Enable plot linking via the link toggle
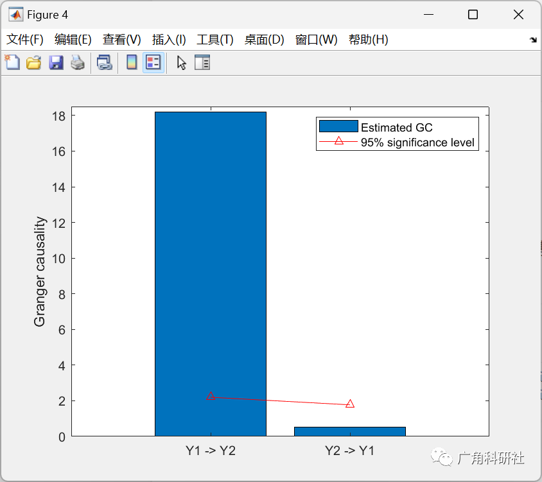 (x=105, y=62)
